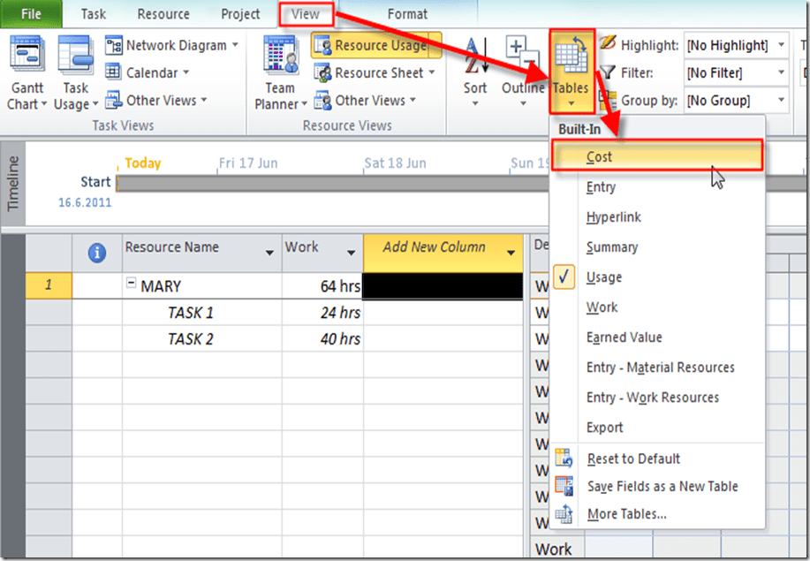Expand the Filter combo box

pyautogui.click(x=737, y=72)
